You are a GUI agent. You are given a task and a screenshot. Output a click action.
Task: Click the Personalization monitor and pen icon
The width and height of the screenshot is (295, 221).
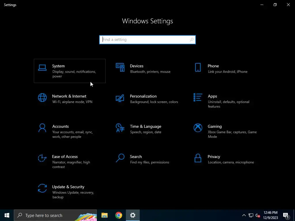pyautogui.click(x=120, y=98)
